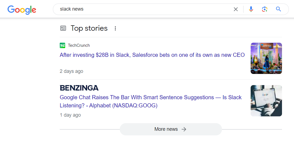294x143 pixels.
Task: Open the laptop thumbnail of the Benzinga story
Action: [x=266, y=101]
